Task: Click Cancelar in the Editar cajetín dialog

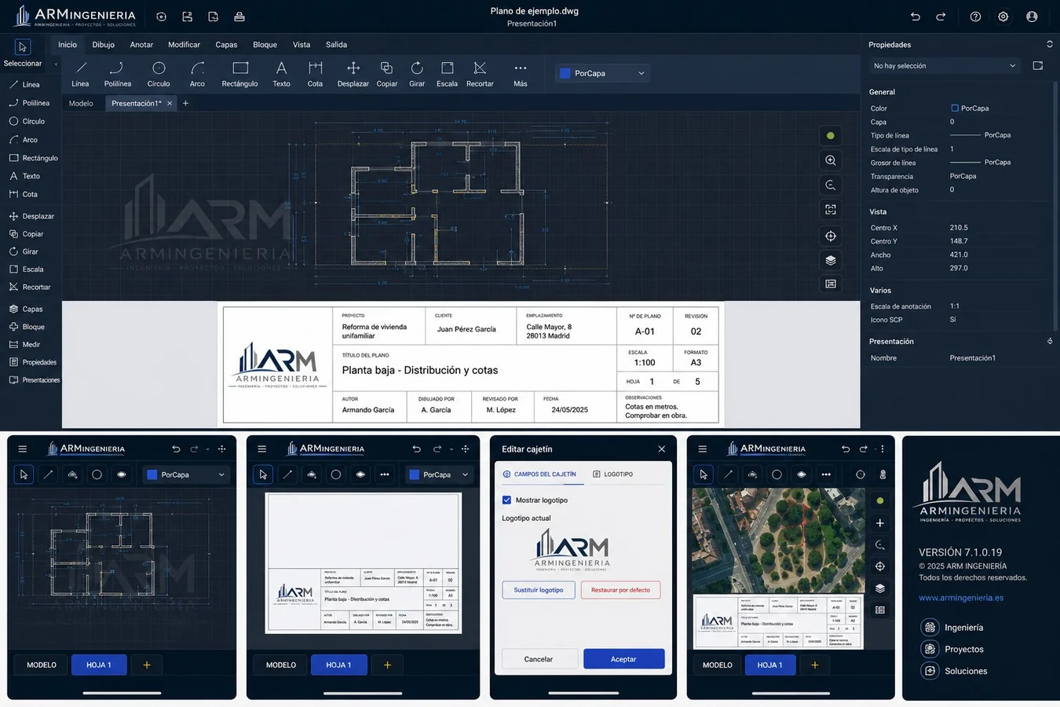Action: pos(538,659)
